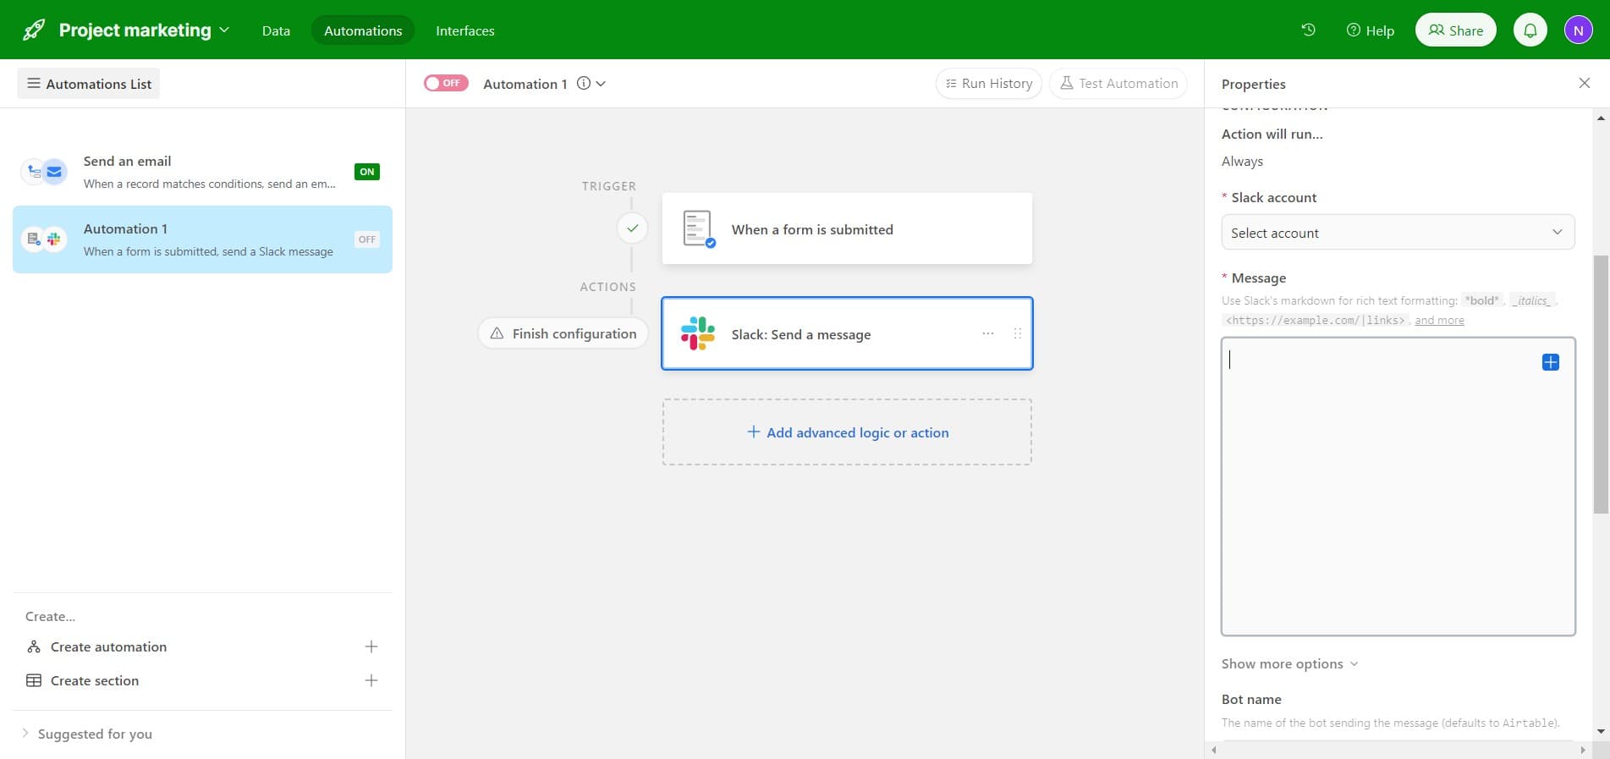Screen dimensions: 1610x759
Task: Open 'and more' formatting link
Action: 1439,320
